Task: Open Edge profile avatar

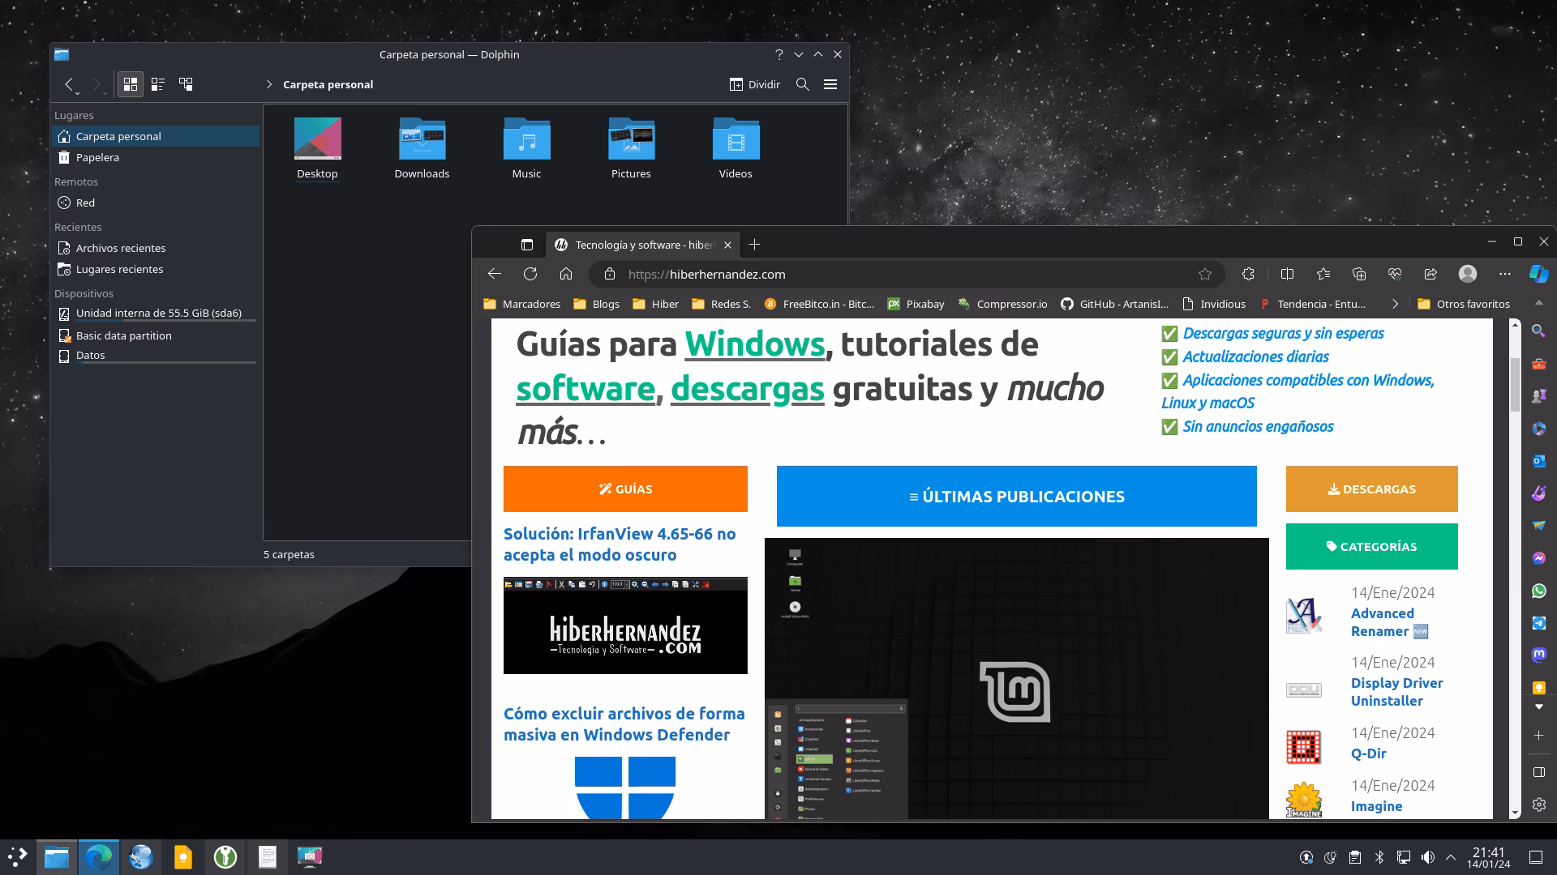Action: (x=1468, y=274)
